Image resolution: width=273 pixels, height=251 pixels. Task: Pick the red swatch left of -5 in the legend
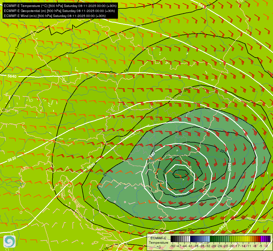click(x=260, y=239)
